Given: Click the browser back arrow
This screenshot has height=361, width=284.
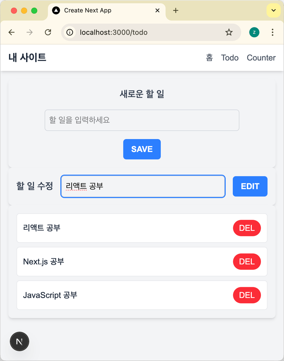Looking at the screenshot, I should coord(12,32).
